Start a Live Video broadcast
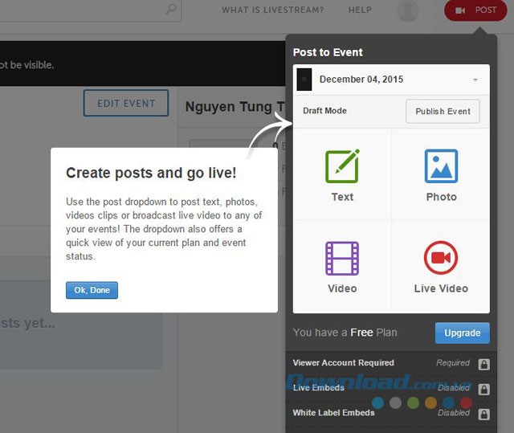The width and height of the screenshot is (514, 433). point(441,267)
